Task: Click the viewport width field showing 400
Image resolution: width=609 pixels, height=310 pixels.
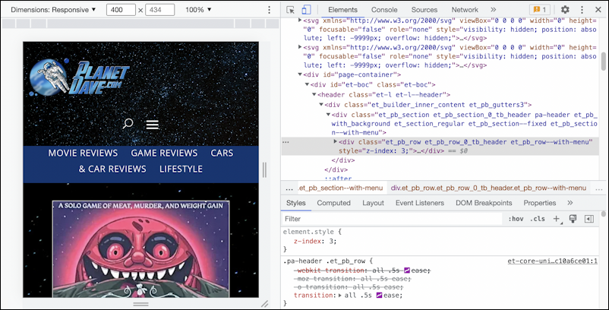Action: click(121, 10)
